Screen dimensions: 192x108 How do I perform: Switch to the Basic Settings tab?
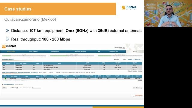(x=33, y=52)
